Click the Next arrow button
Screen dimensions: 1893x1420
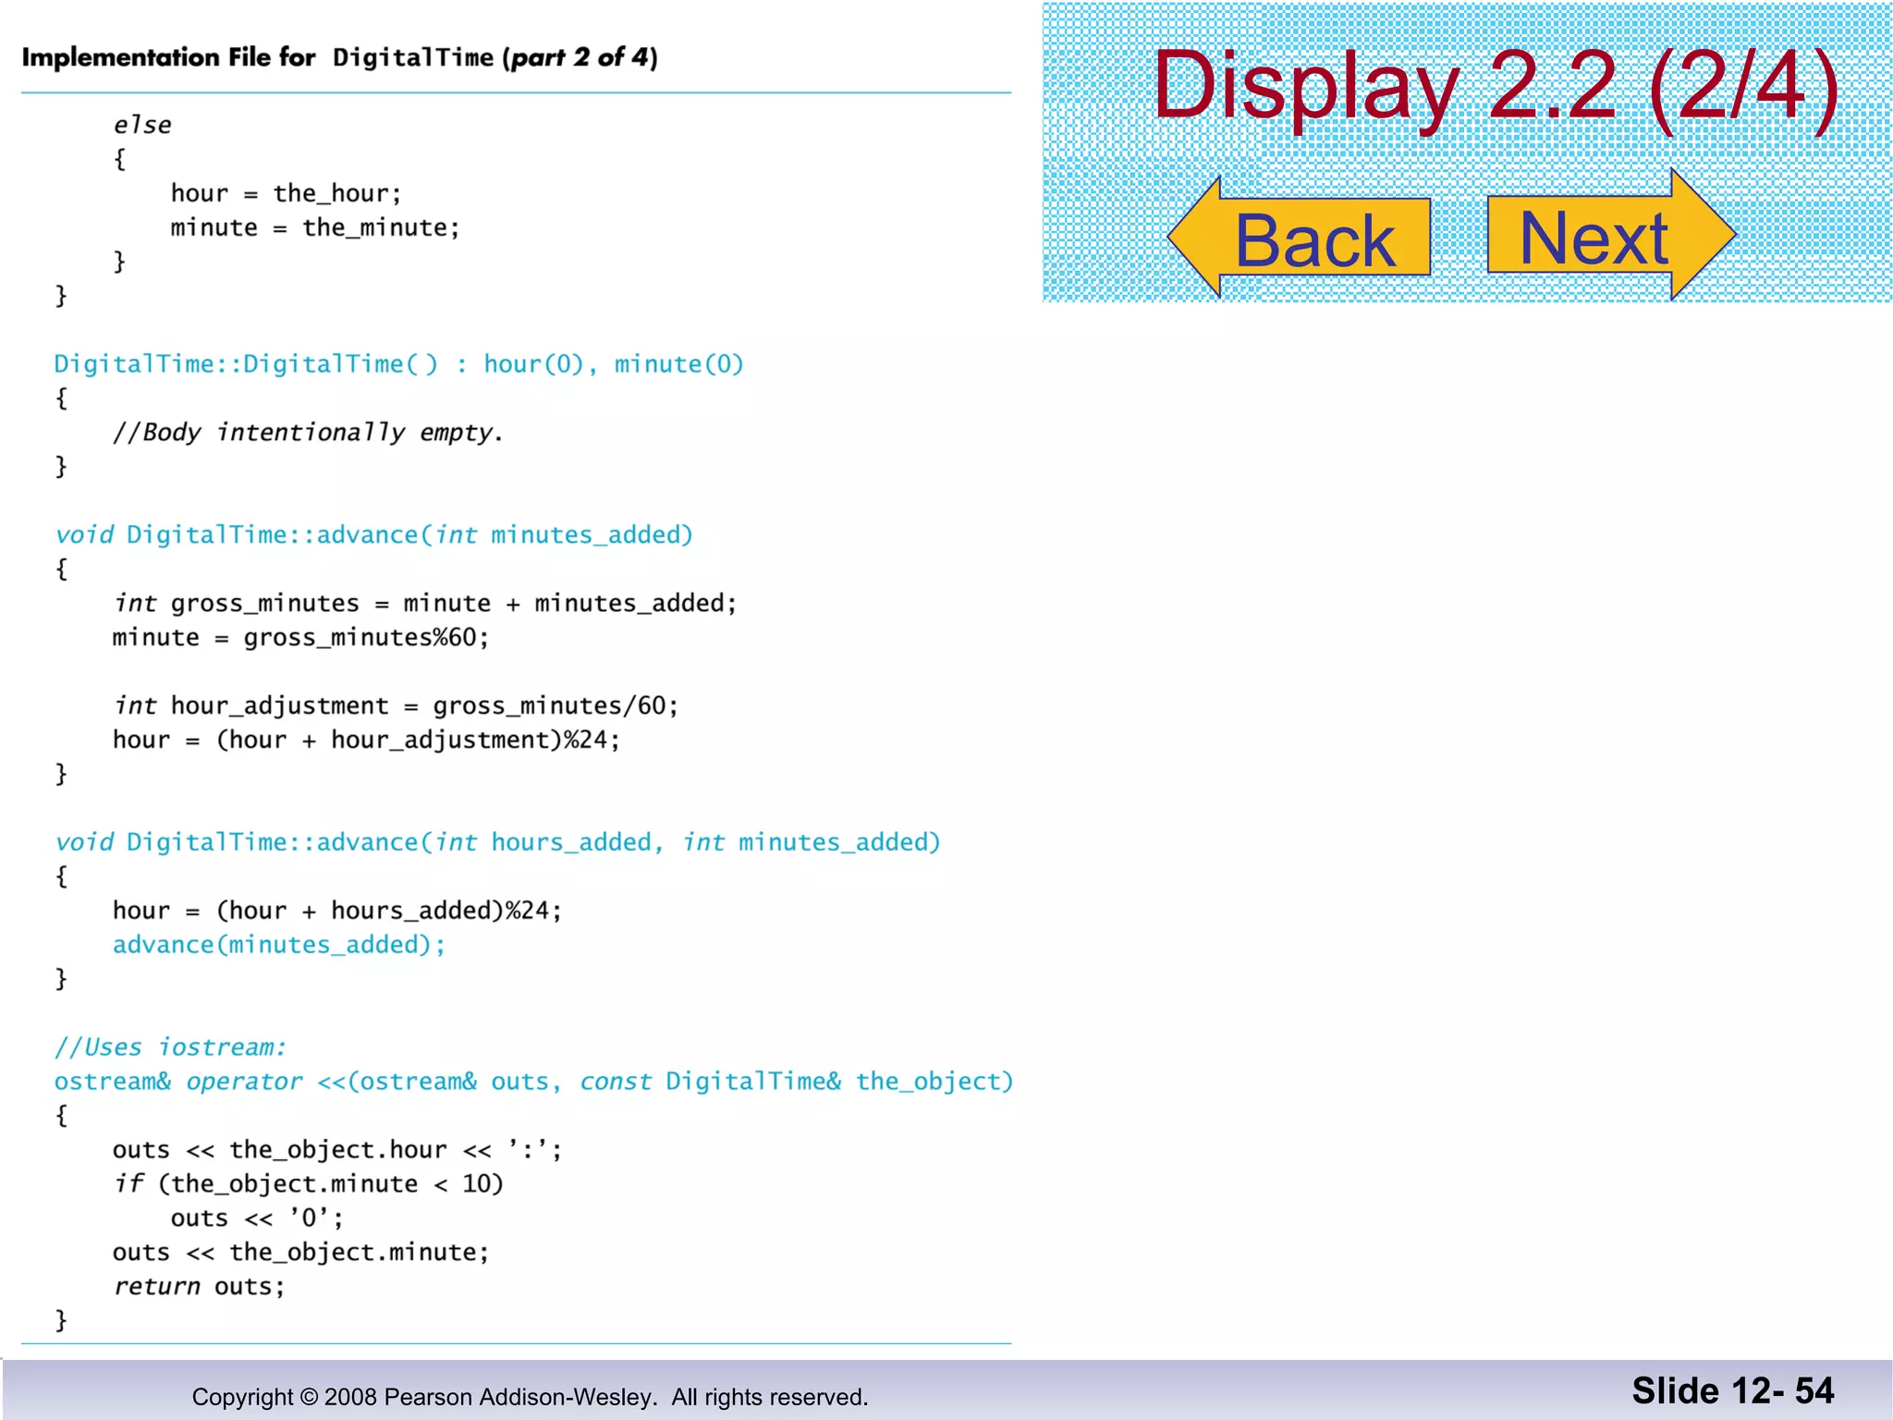tap(1612, 235)
